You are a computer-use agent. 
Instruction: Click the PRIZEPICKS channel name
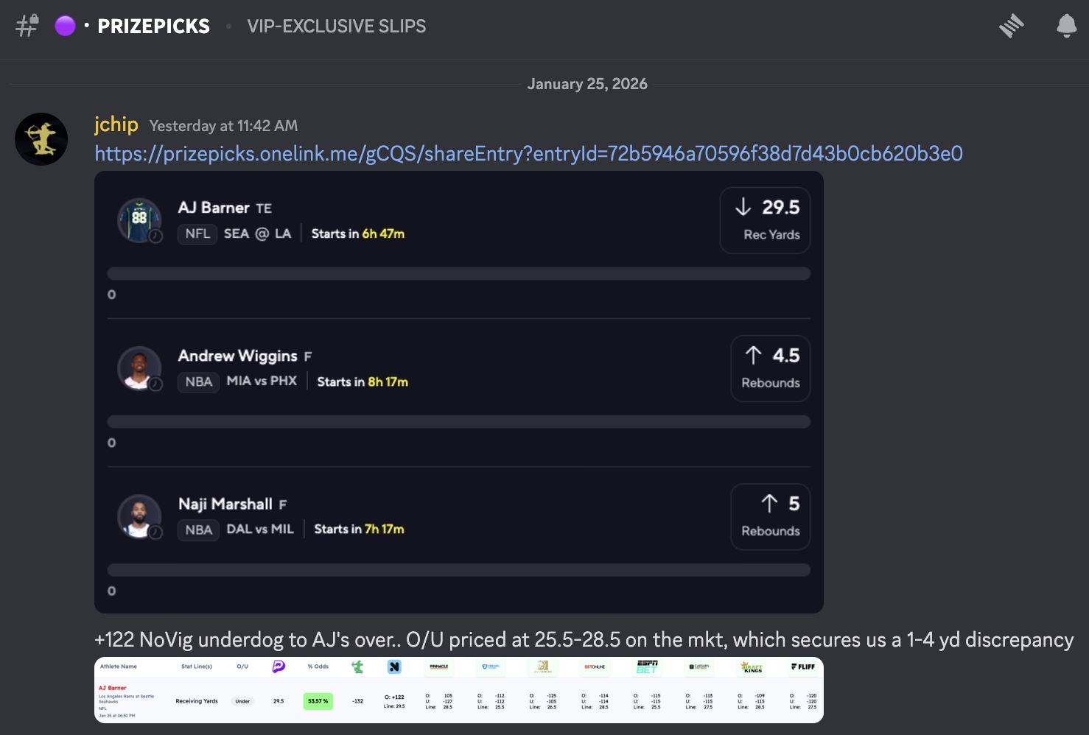(153, 26)
